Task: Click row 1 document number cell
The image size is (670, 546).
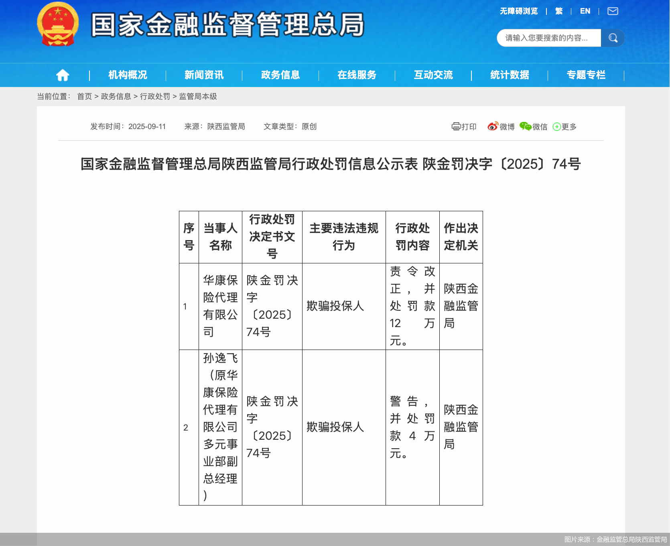Action: pos(272,306)
